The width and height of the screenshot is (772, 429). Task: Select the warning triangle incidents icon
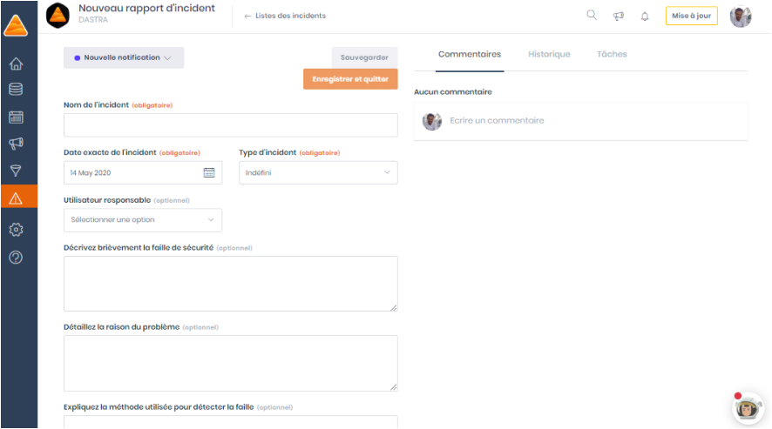(16, 198)
